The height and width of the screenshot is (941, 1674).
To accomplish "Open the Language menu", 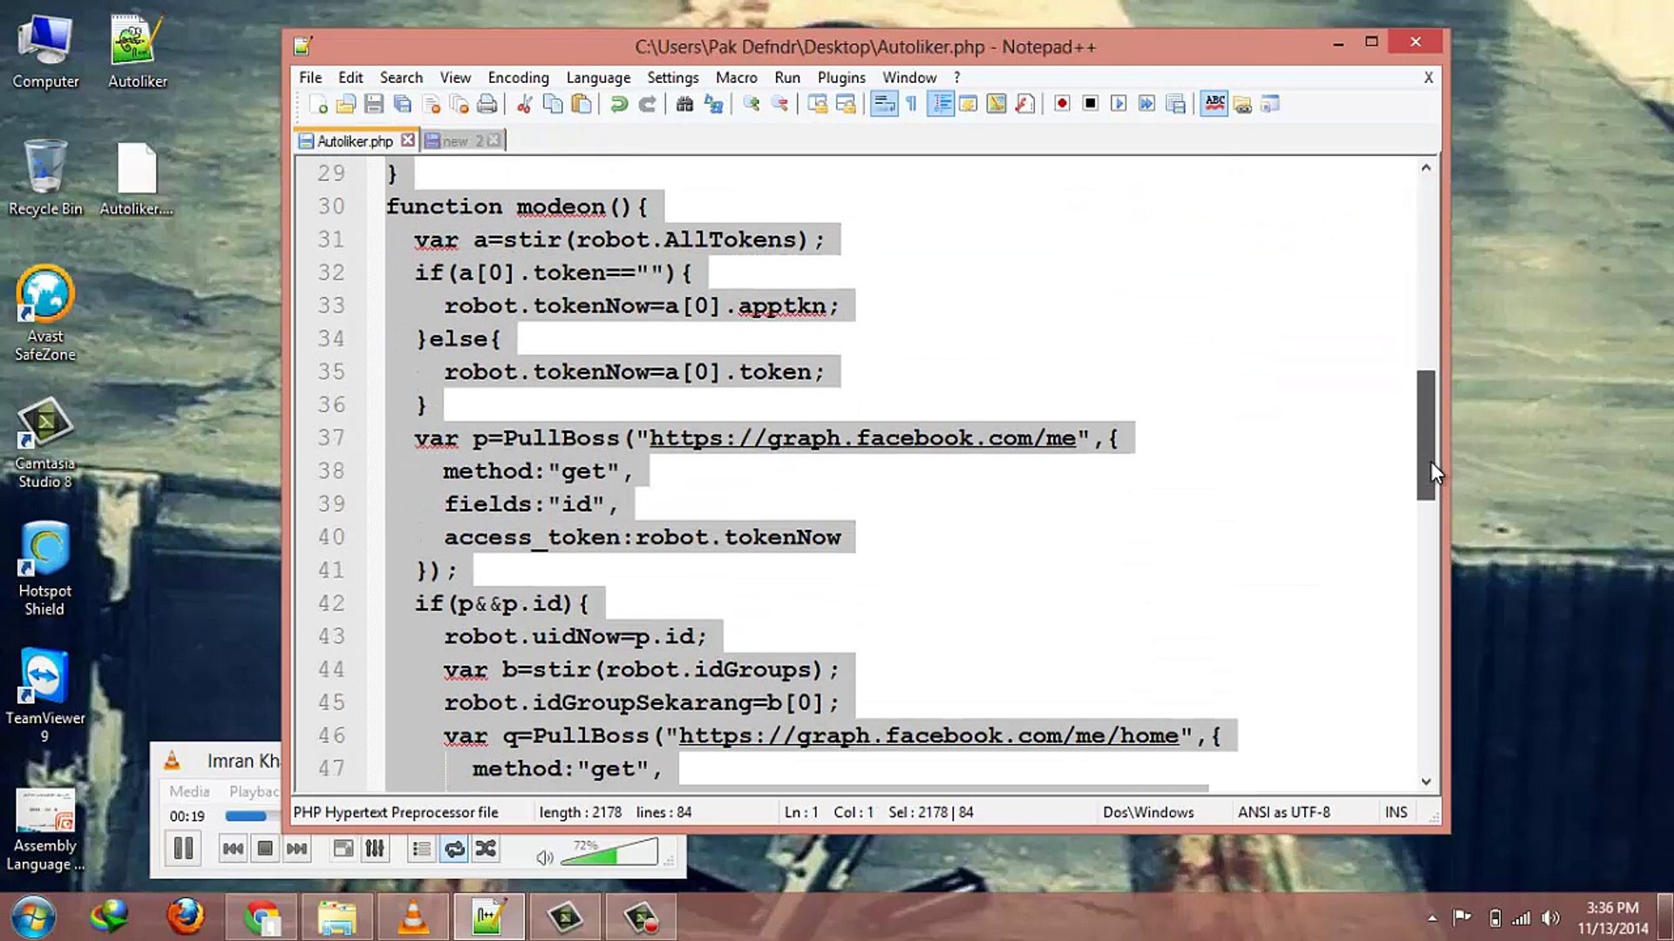I will pyautogui.click(x=597, y=78).
